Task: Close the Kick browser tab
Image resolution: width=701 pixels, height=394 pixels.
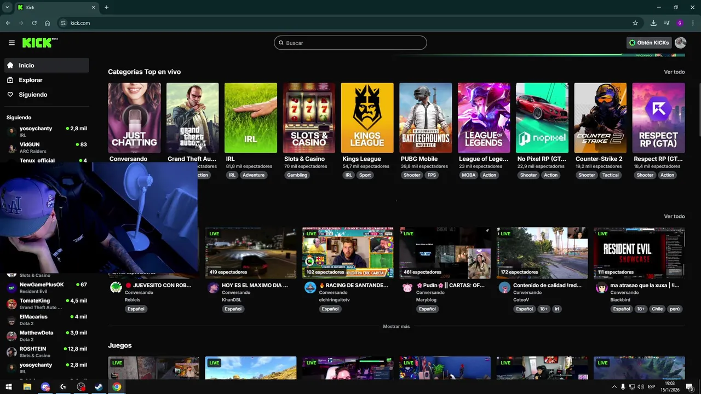Action: pos(94,8)
